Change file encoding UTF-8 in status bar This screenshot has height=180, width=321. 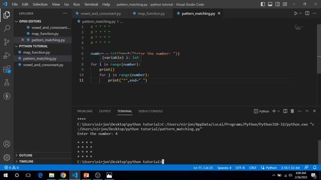pyautogui.click(x=240, y=168)
